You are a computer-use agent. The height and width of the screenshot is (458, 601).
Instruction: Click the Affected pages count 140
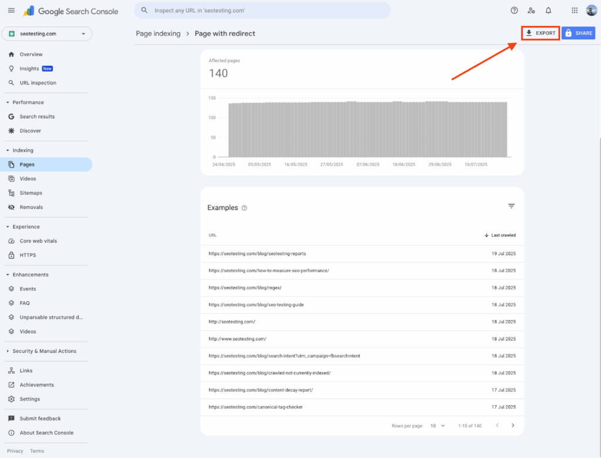pyautogui.click(x=218, y=73)
